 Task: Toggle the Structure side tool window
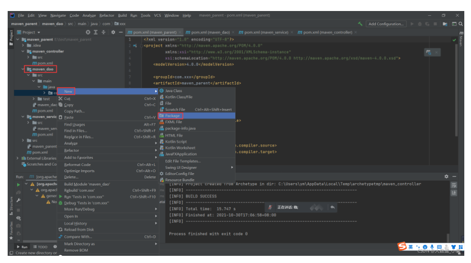click(11, 204)
